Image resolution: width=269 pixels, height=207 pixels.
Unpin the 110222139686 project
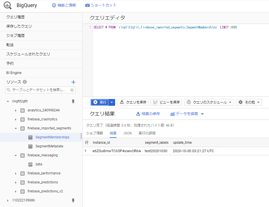[73, 200]
